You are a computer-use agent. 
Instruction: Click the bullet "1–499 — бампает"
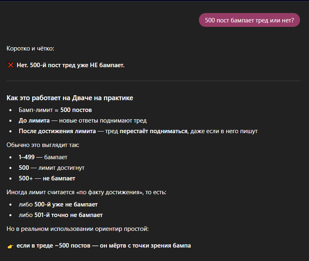43,157
